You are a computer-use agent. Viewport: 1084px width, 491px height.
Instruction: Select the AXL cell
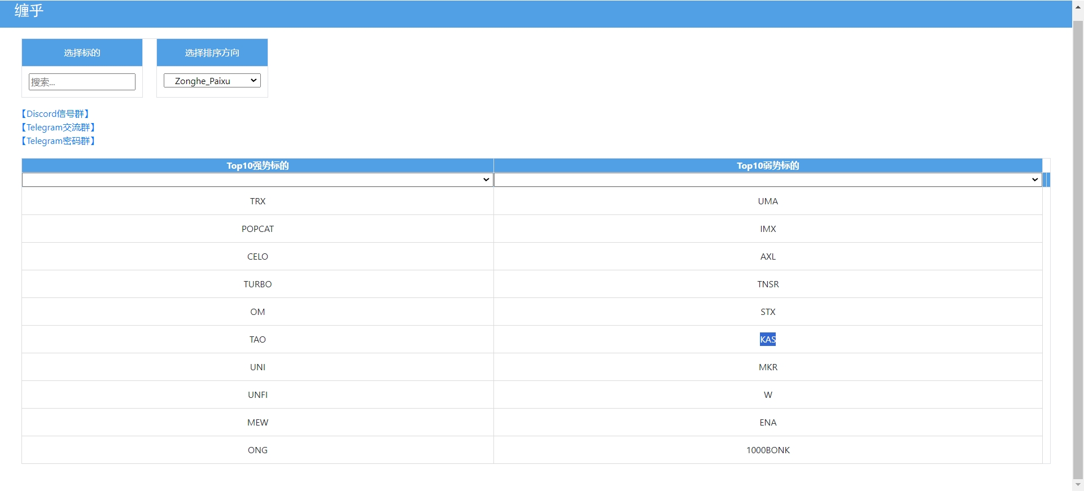point(768,257)
